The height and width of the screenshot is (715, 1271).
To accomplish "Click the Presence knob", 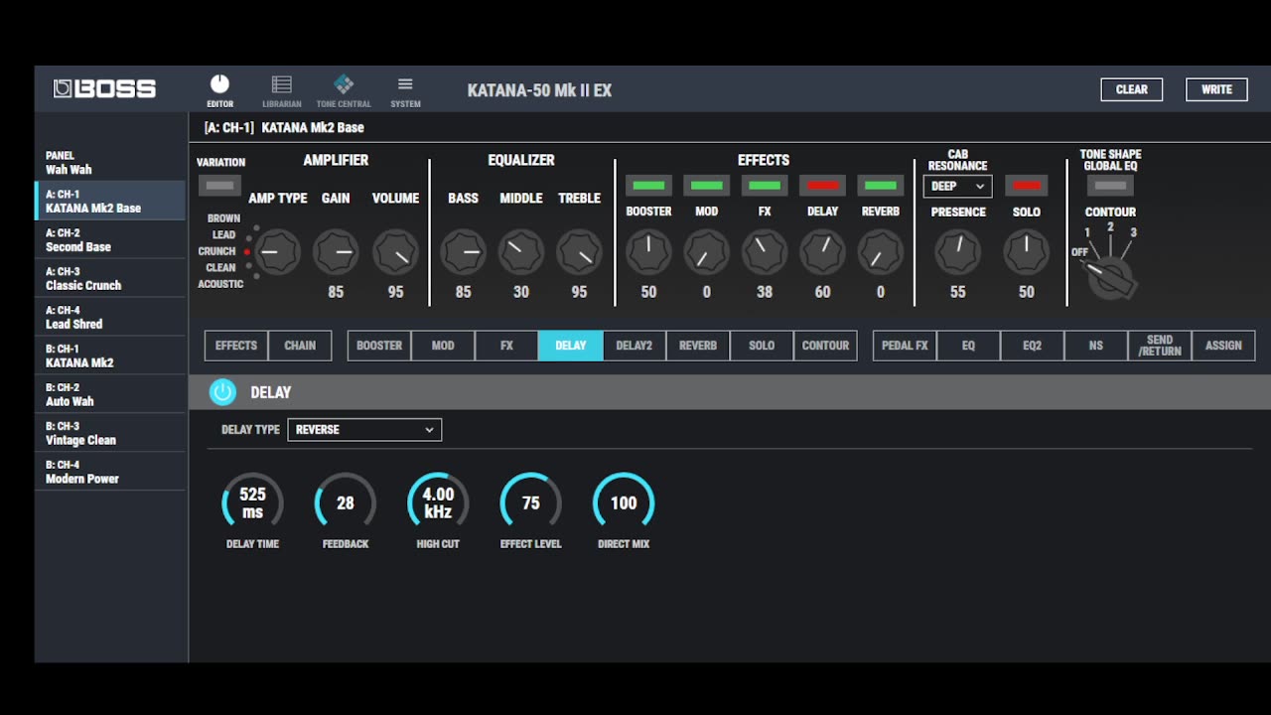I will (x=957, y=252).
